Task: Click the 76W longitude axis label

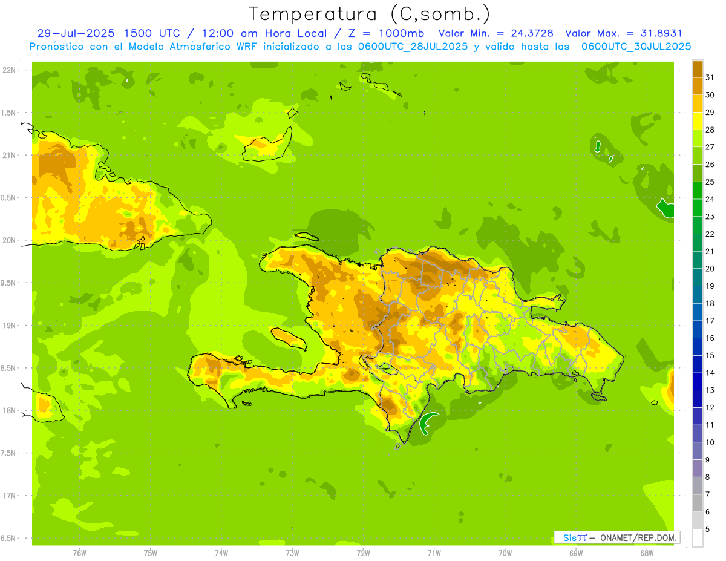Action: [x=79, y=553]
